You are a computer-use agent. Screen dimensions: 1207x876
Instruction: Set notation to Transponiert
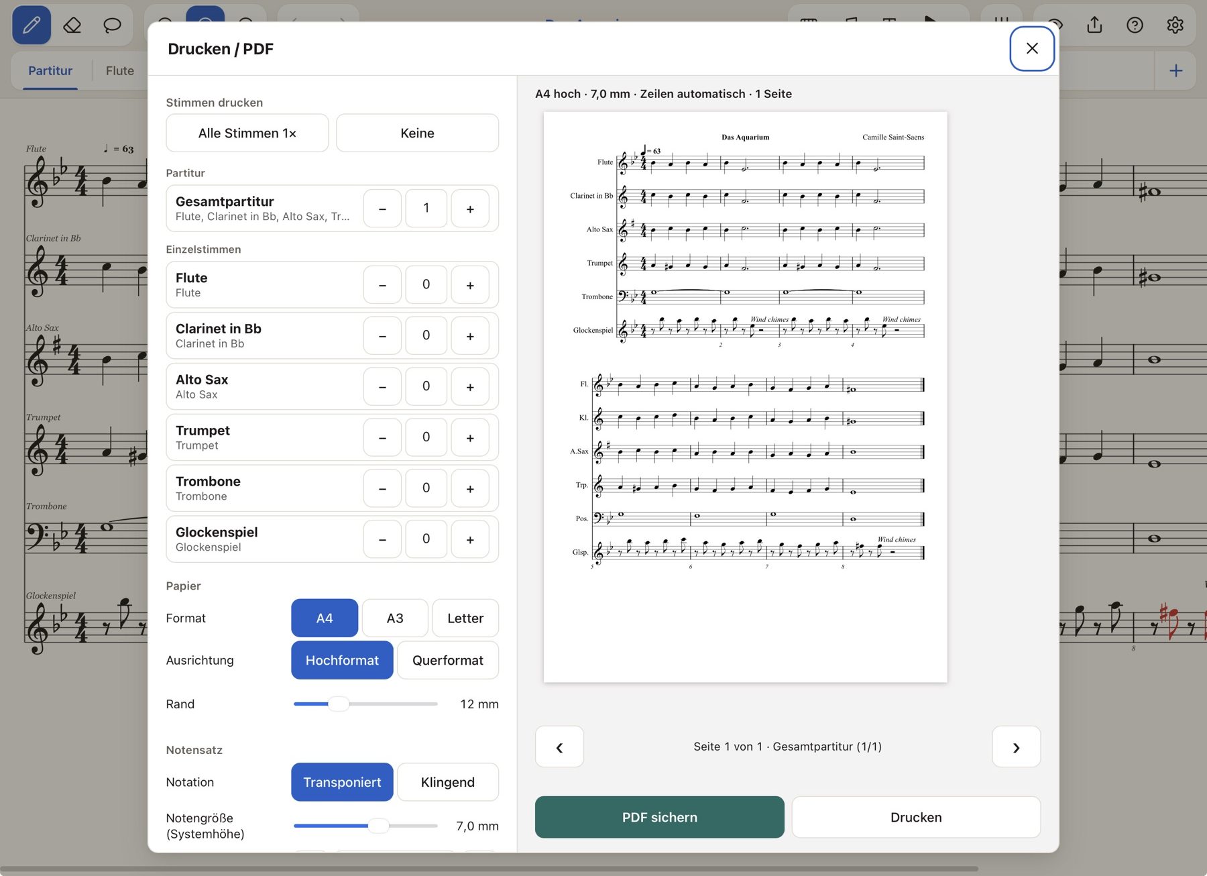[342, 782]
